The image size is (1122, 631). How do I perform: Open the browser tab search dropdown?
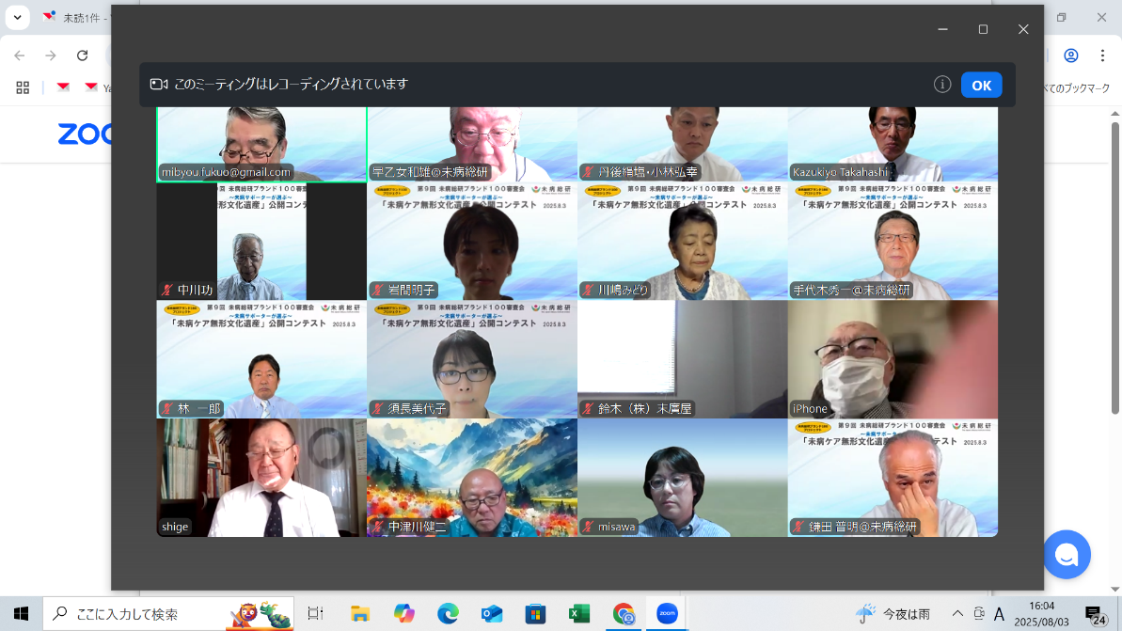17,17
